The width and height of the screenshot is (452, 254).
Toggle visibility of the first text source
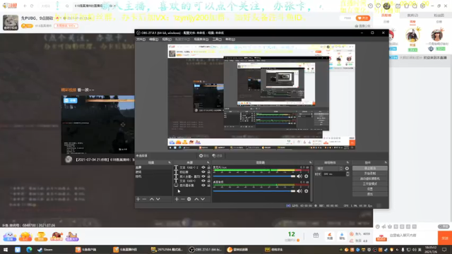203,167
